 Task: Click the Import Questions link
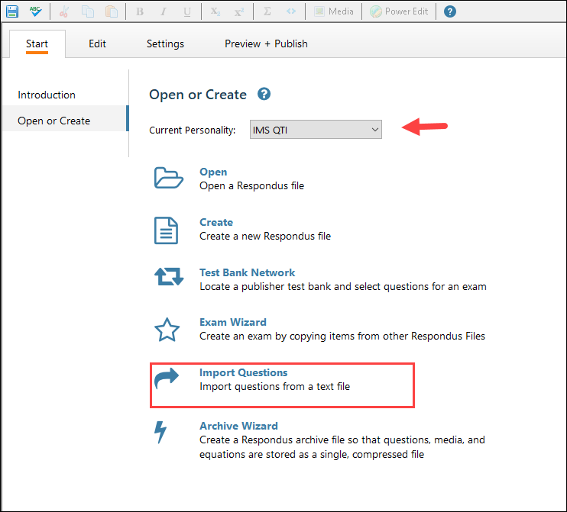(x=243, y=372)
